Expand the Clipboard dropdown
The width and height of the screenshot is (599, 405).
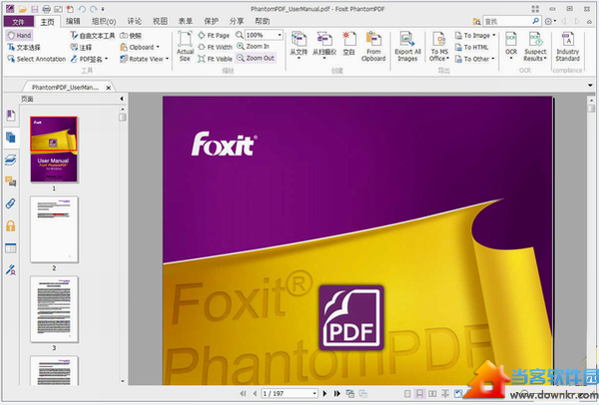tap(158, 47)
